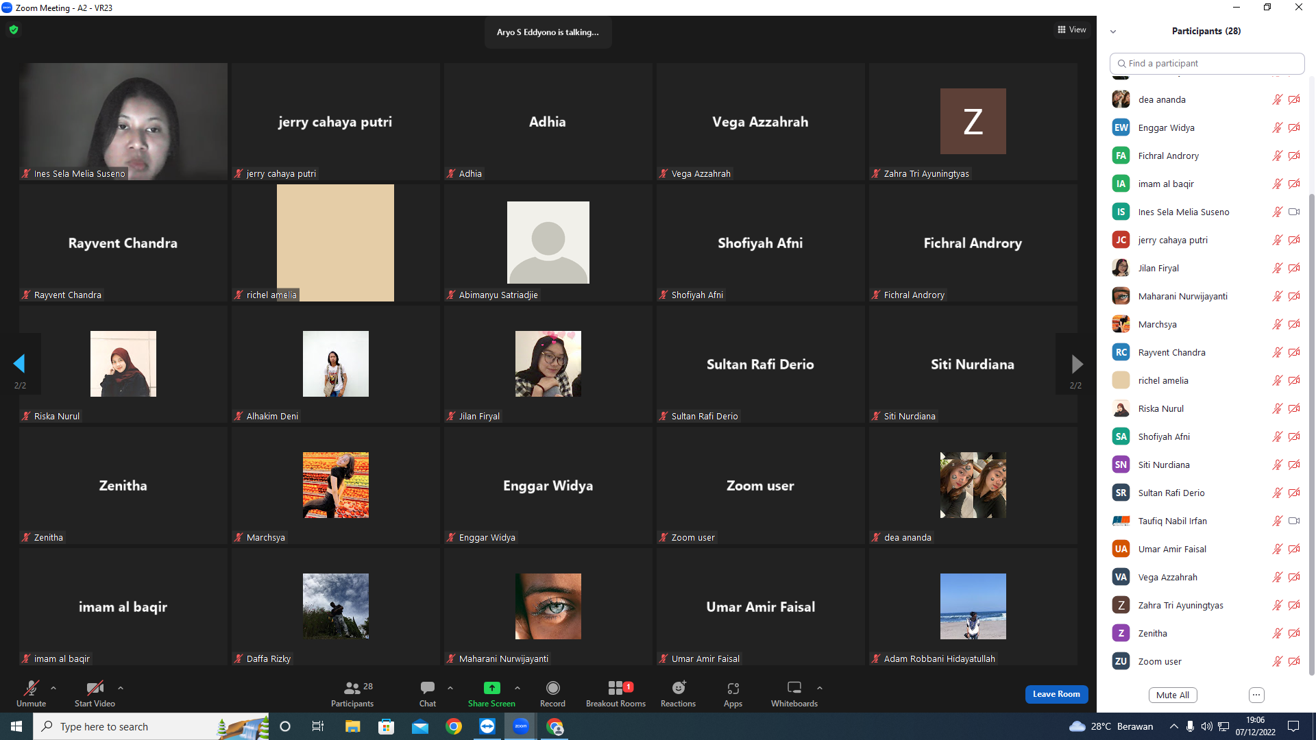Click Mute All button

pos(1173,695)
